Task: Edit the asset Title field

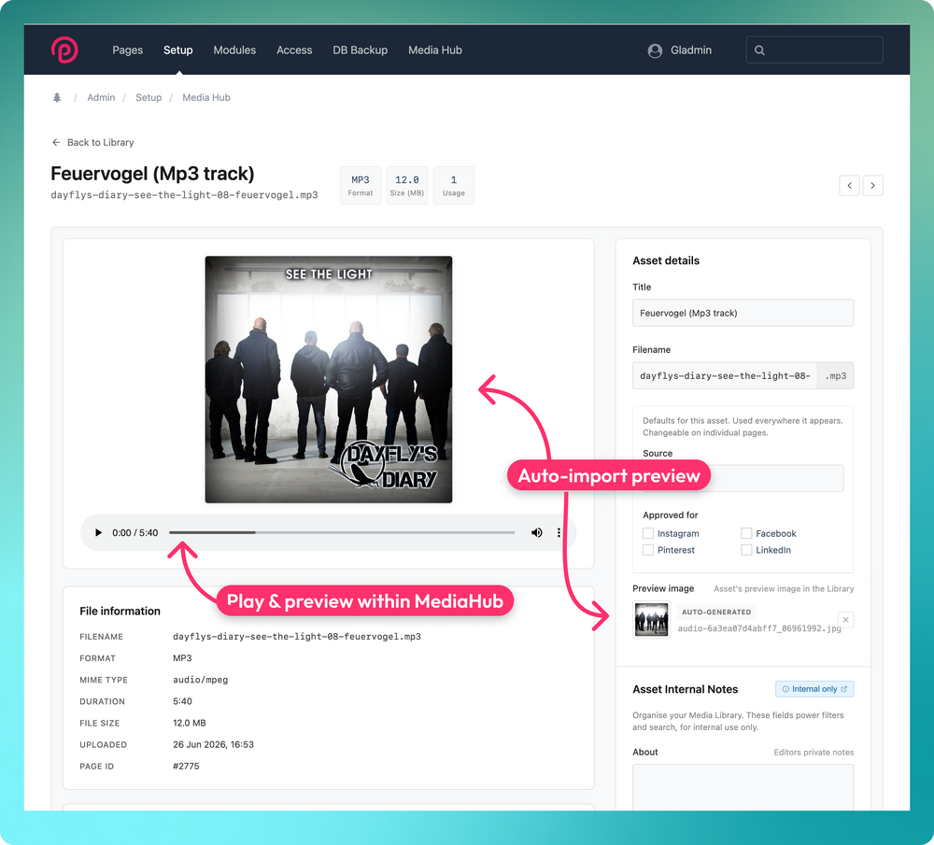Action: click(x=743, y=313)
